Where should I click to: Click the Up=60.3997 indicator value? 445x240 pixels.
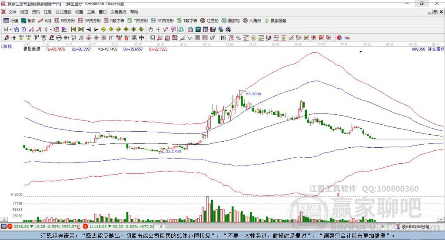pyautogui.click(x=81, y=49)
